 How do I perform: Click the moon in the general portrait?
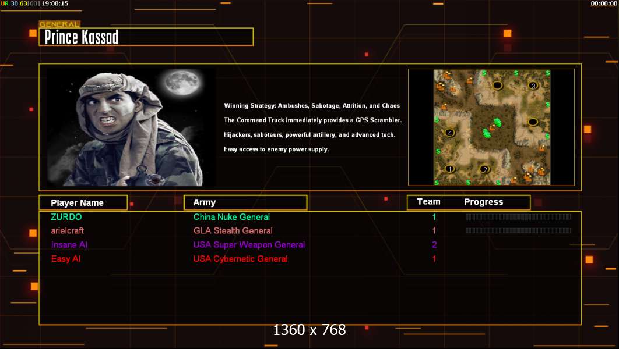click(182, 83)
